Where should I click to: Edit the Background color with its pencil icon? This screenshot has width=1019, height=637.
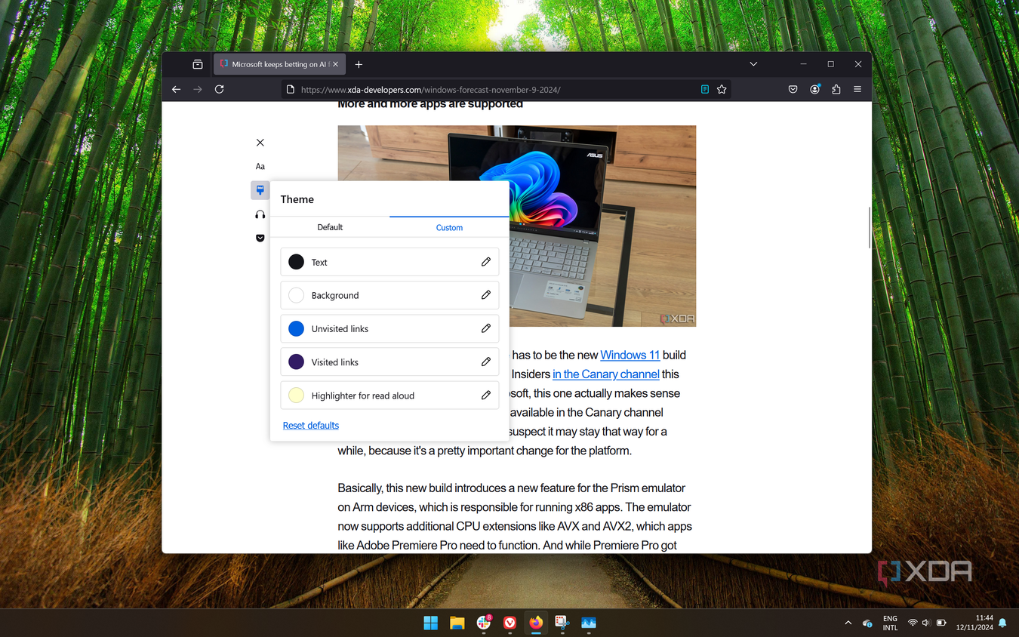(x=486, y=295)
